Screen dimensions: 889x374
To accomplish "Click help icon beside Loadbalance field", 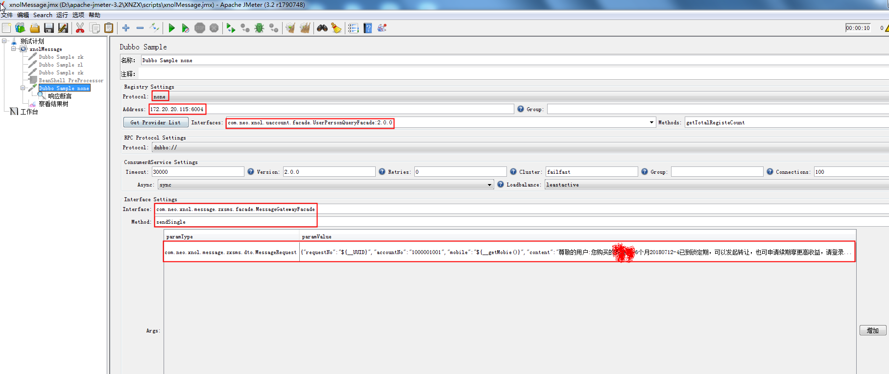I will tap(501, 184).
